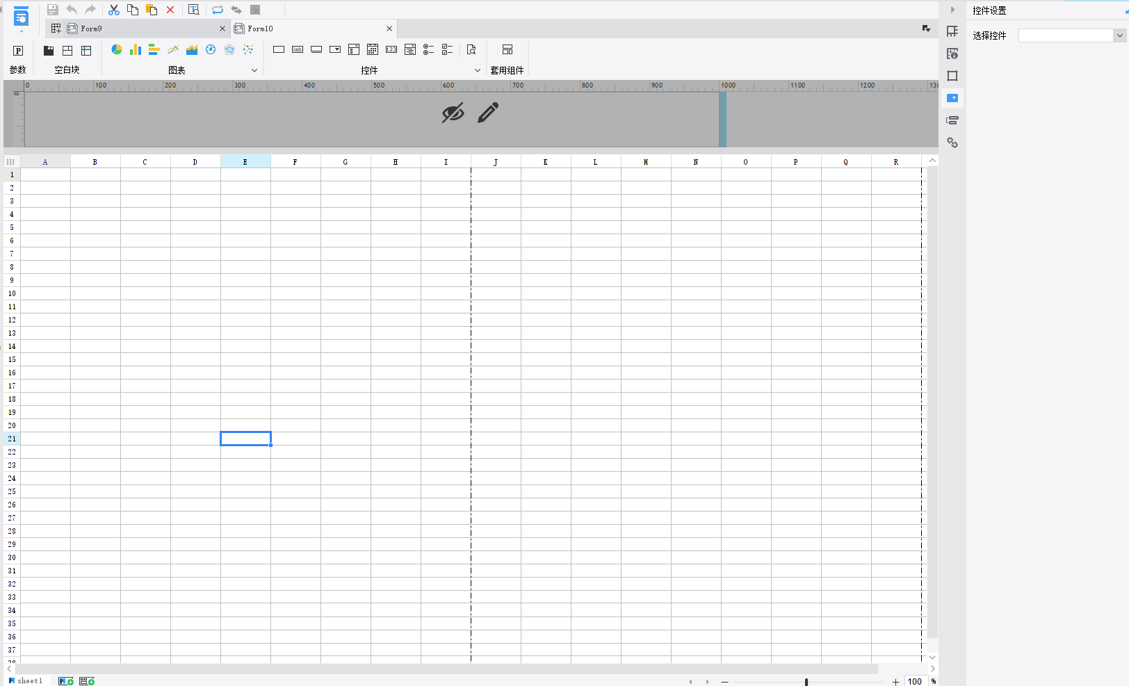Insert gauge meter chart component
This screenshot has height=686, width=1129.
pos(211,49)
